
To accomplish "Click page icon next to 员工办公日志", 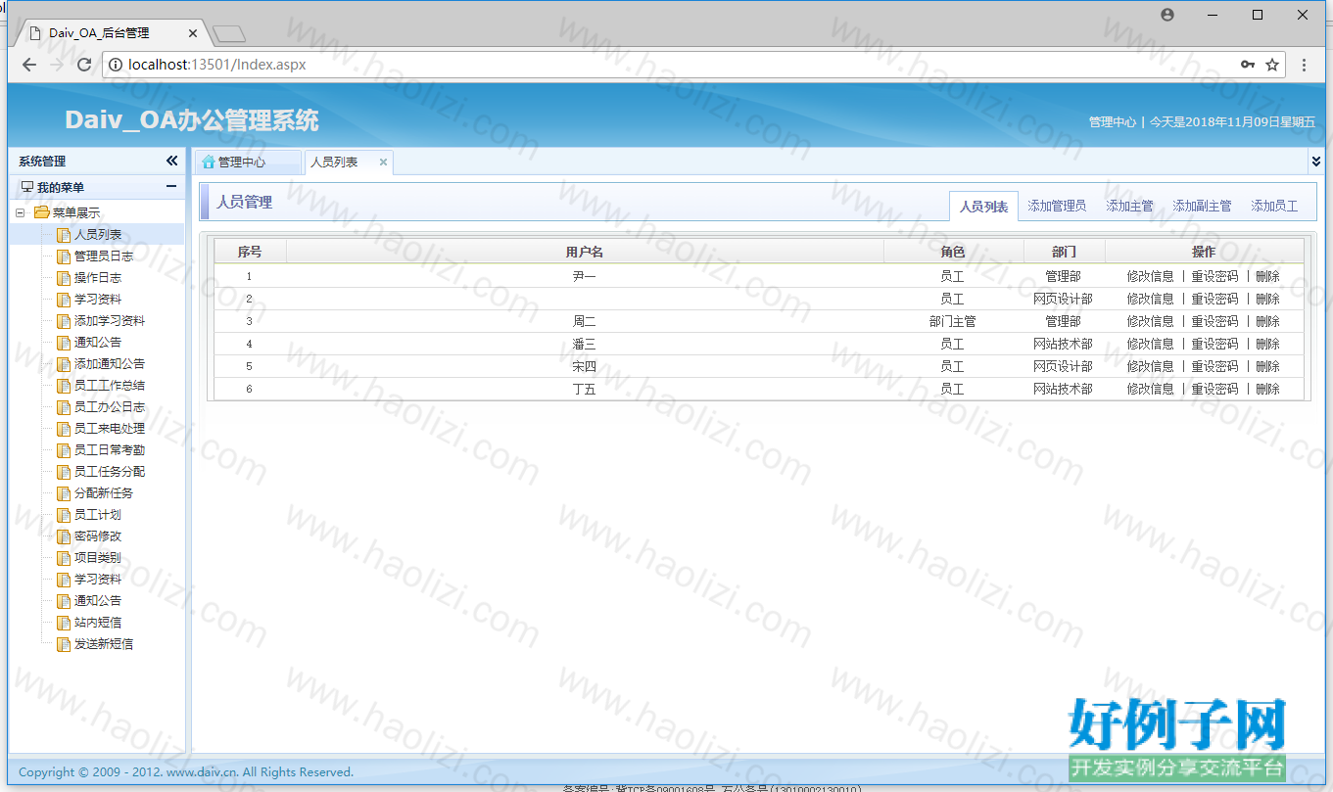I will point(64,407).
